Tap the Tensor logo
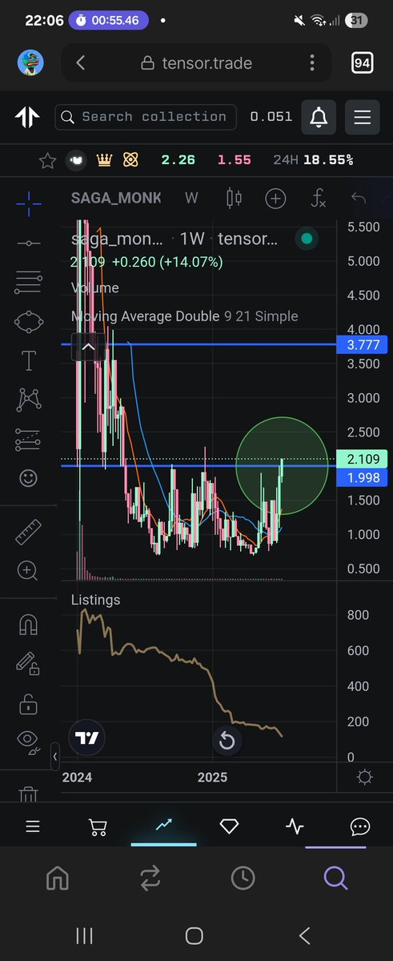Screen dimensions: 393x961 tap(26, 117)
